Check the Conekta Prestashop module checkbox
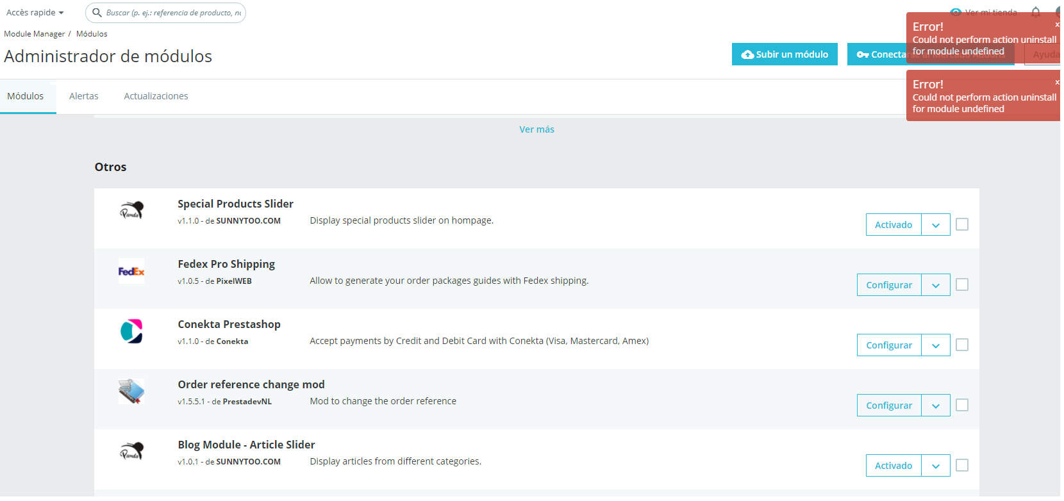This screenshot has height=501, width=1064. 962,345
